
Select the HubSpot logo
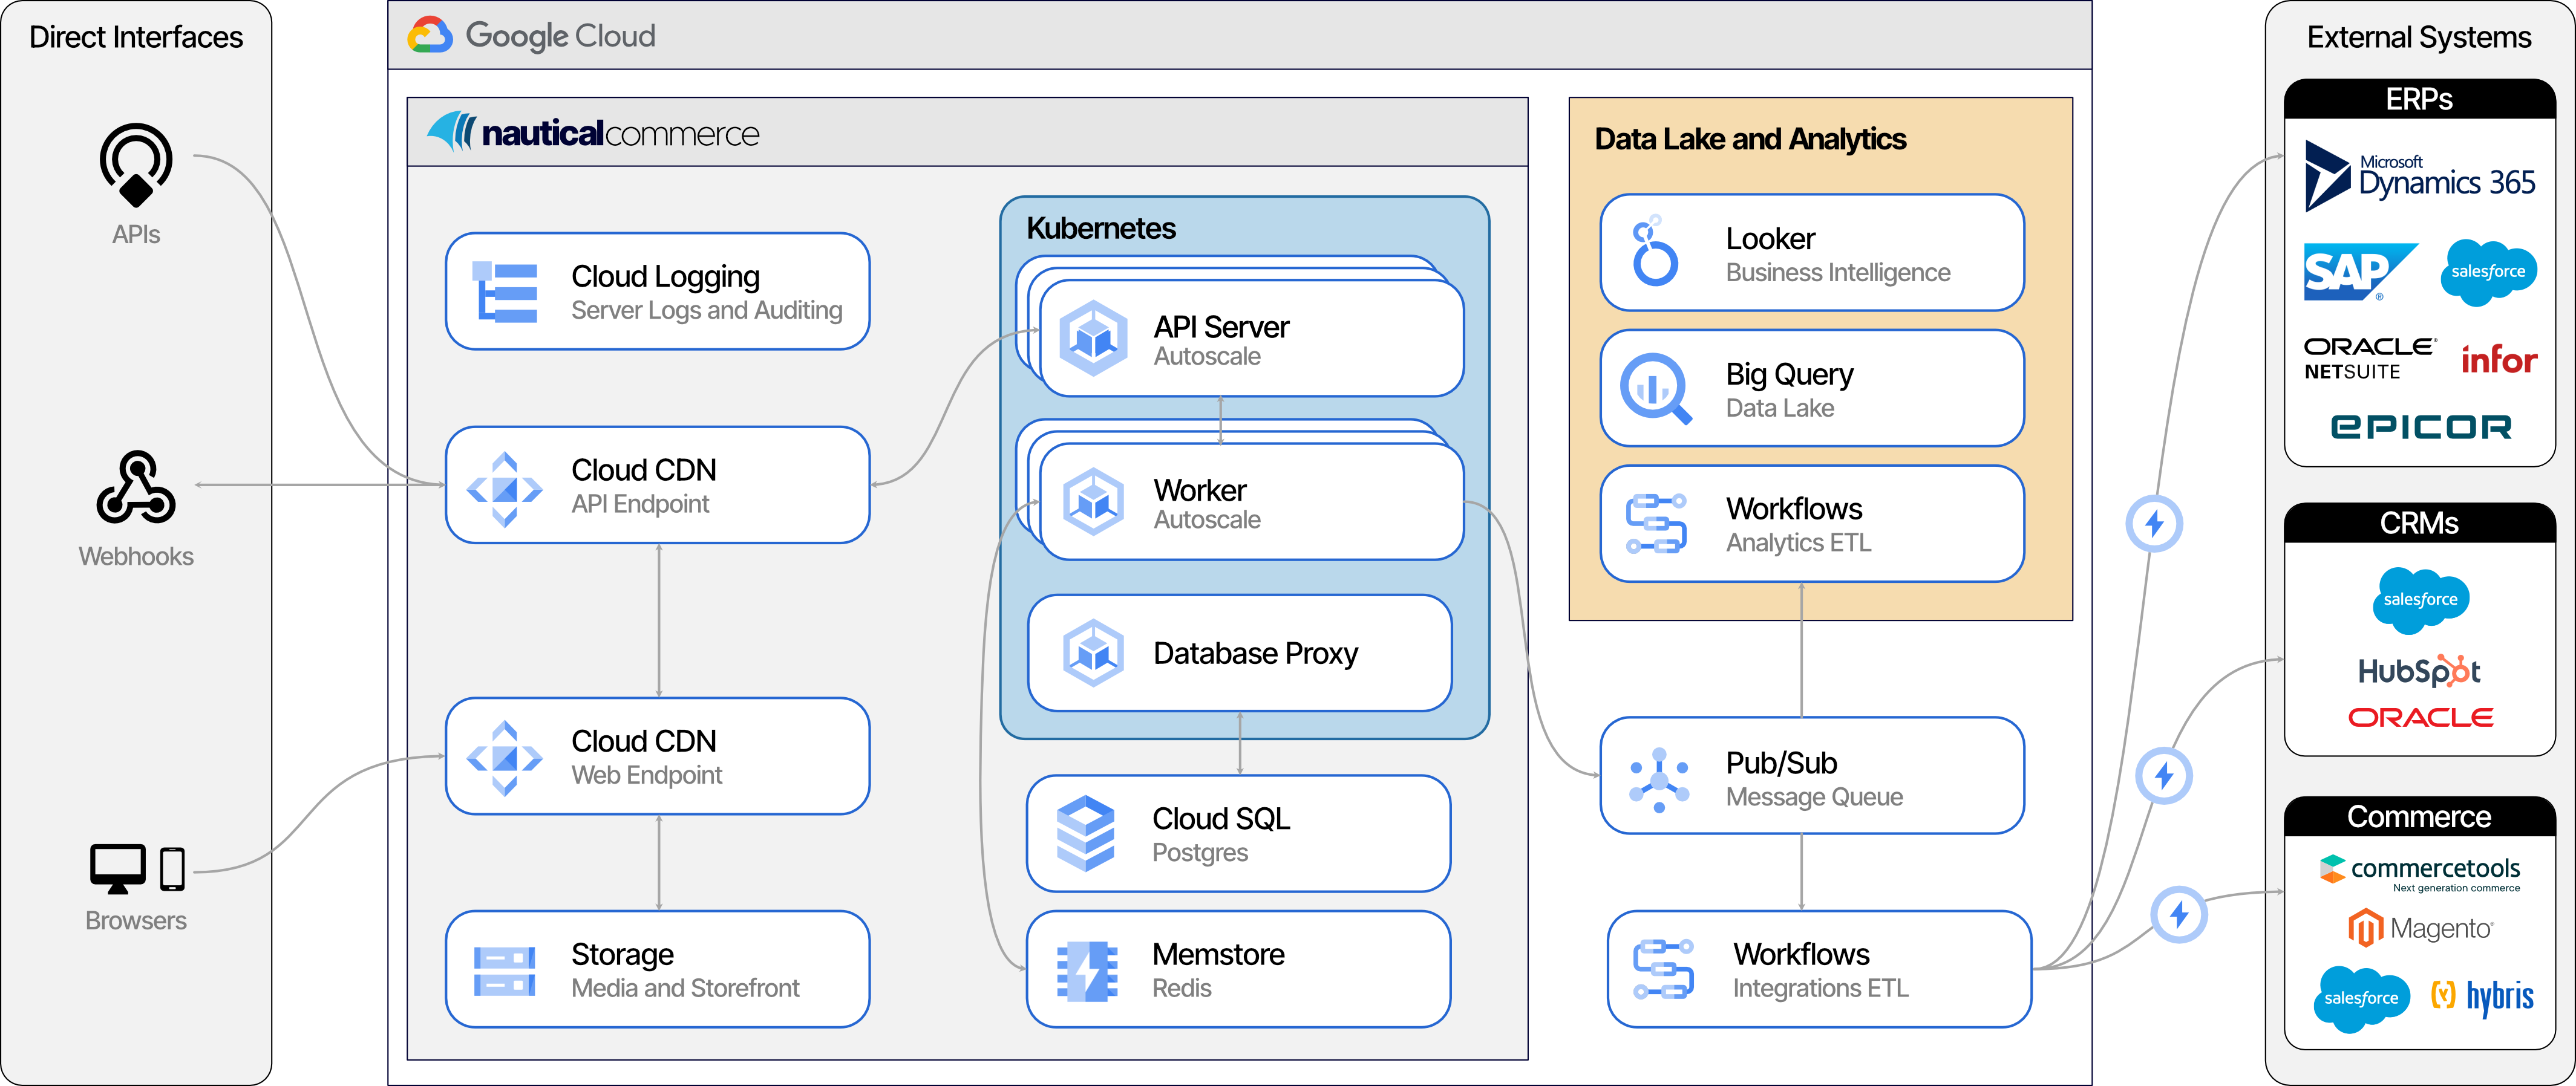coord(2421,671)
